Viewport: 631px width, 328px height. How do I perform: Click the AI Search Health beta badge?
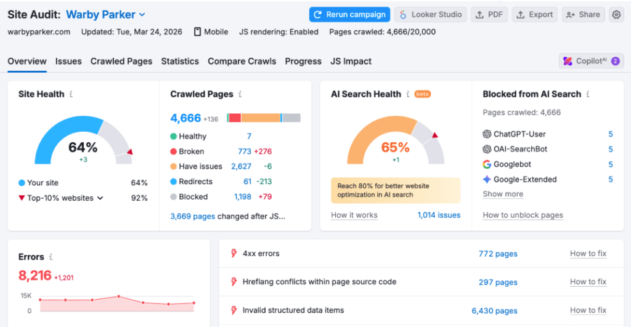pos(423,94)
